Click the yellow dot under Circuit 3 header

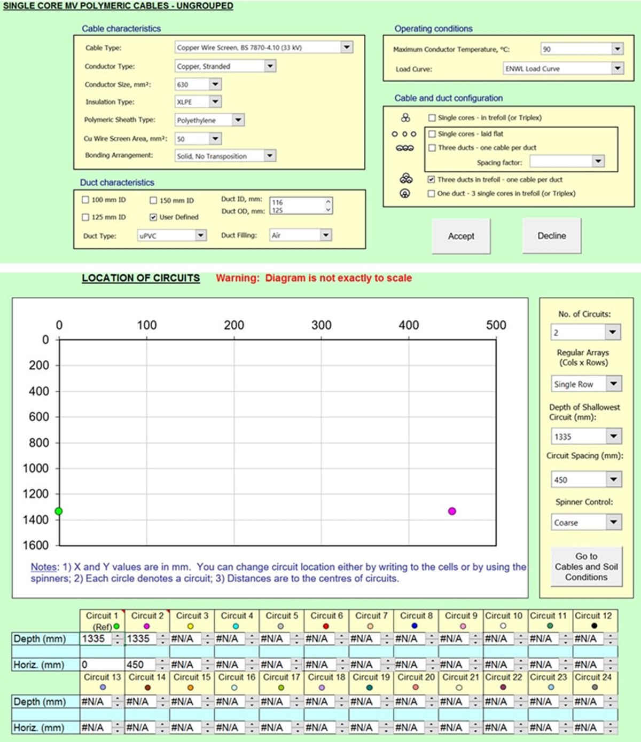coord(190,626)
